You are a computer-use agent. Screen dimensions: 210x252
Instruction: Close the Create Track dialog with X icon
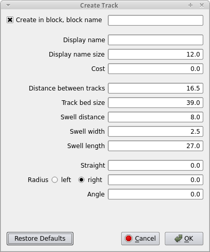(x=202, y=5)
